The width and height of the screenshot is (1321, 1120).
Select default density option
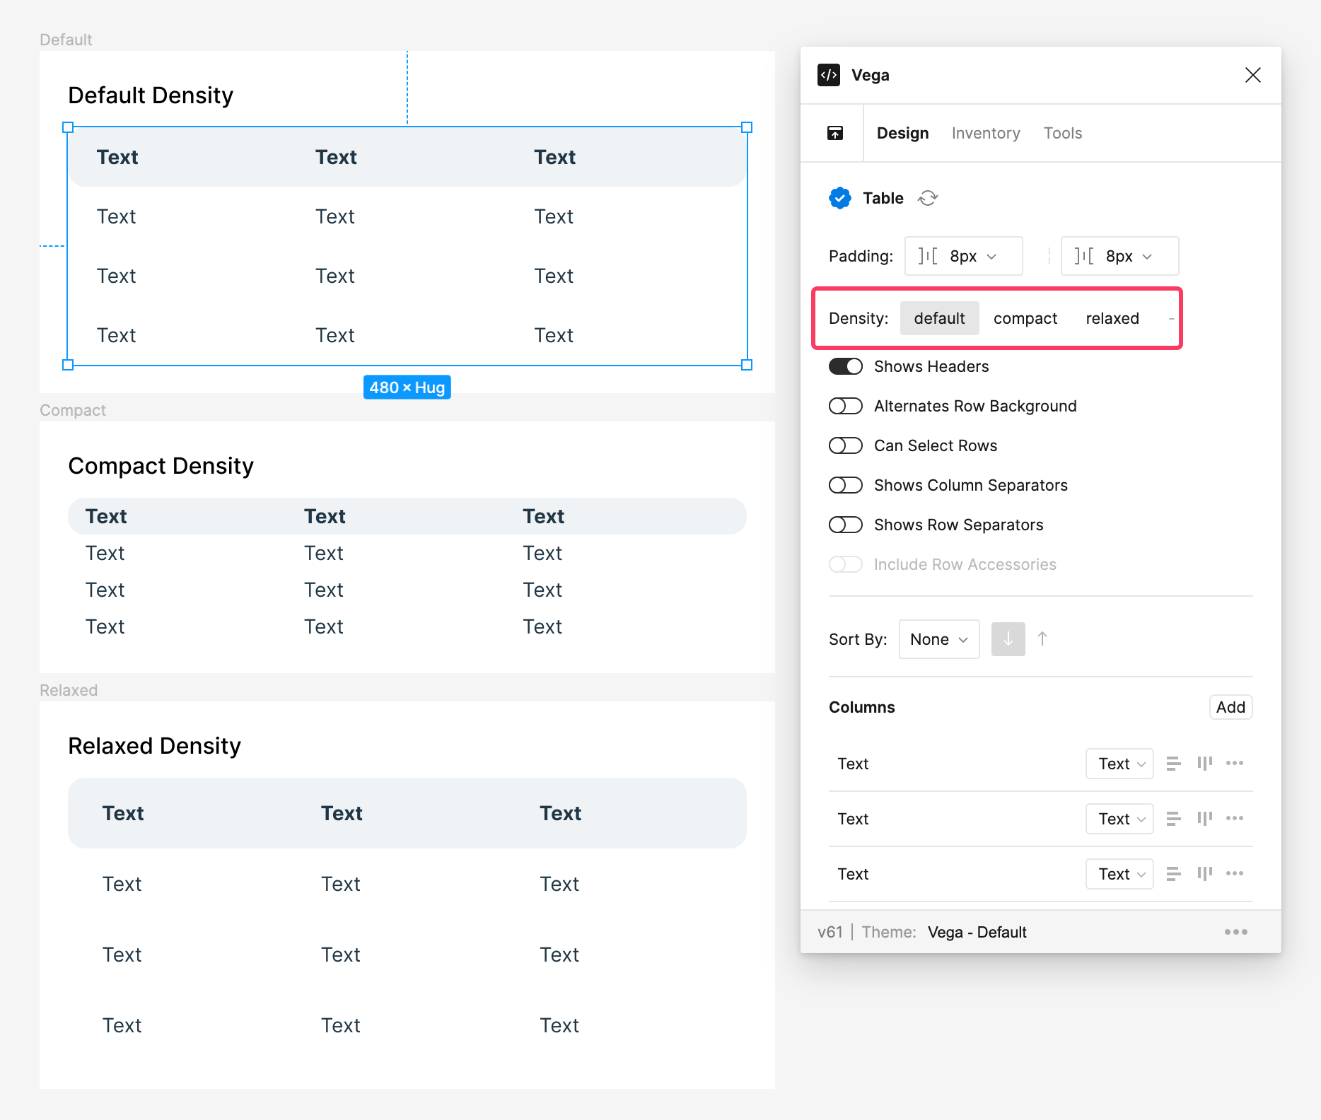click(939, 318)
